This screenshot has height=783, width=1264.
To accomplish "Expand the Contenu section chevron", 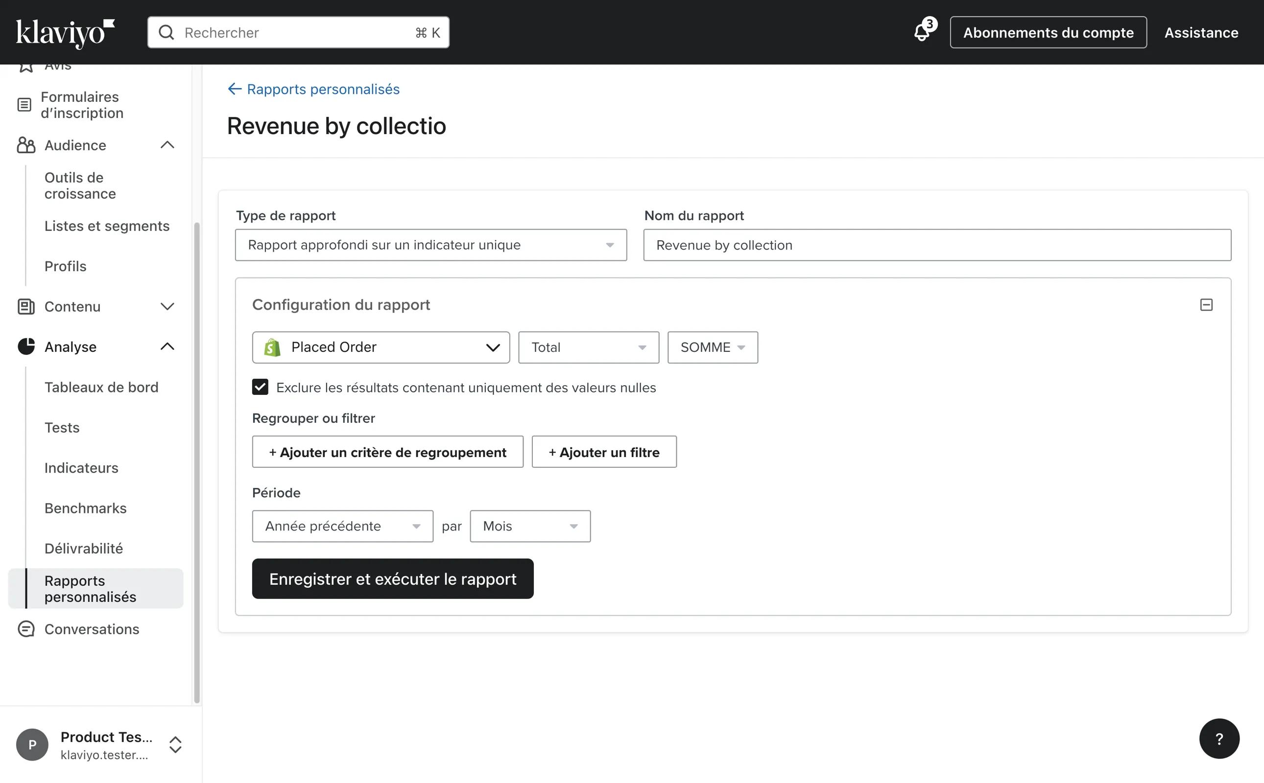I will click(x=167, y=306).
